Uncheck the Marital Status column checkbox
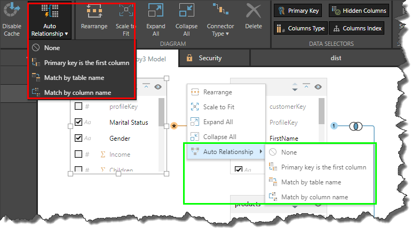 coord(79,122)
